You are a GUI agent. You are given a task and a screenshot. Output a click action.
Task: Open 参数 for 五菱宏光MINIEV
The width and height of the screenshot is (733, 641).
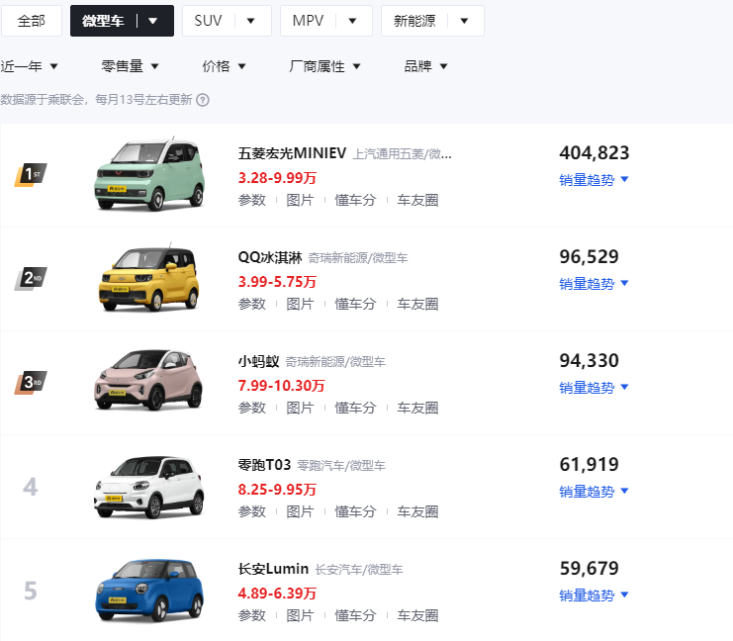pyautogui.click(x=252, y=200)
